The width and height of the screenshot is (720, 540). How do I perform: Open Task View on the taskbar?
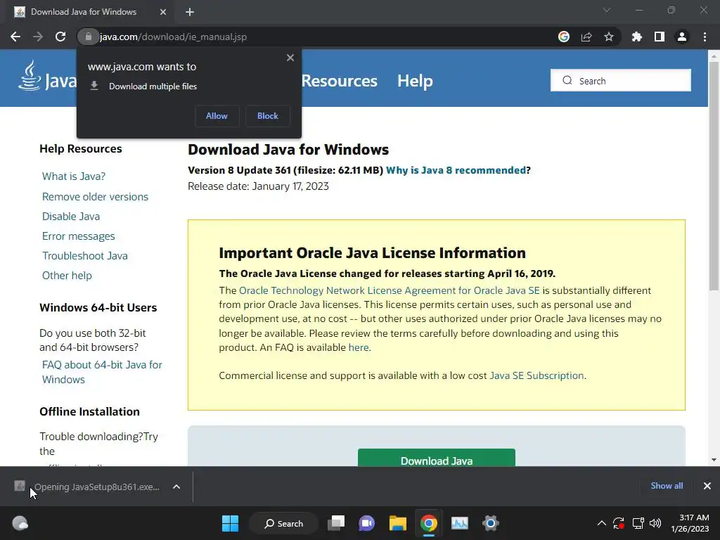pos(336,523)
